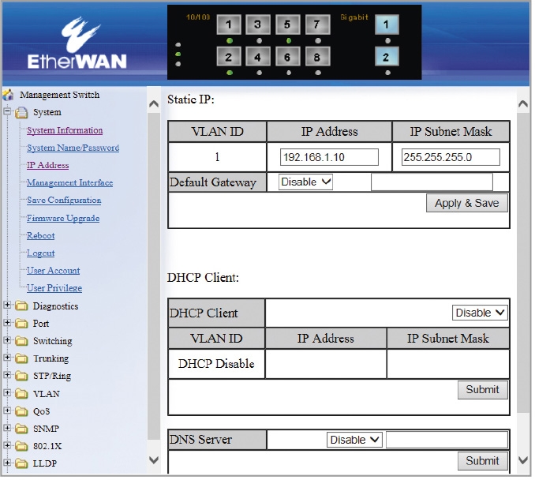Select Gigabit port 1 icon

pos(387,24)
